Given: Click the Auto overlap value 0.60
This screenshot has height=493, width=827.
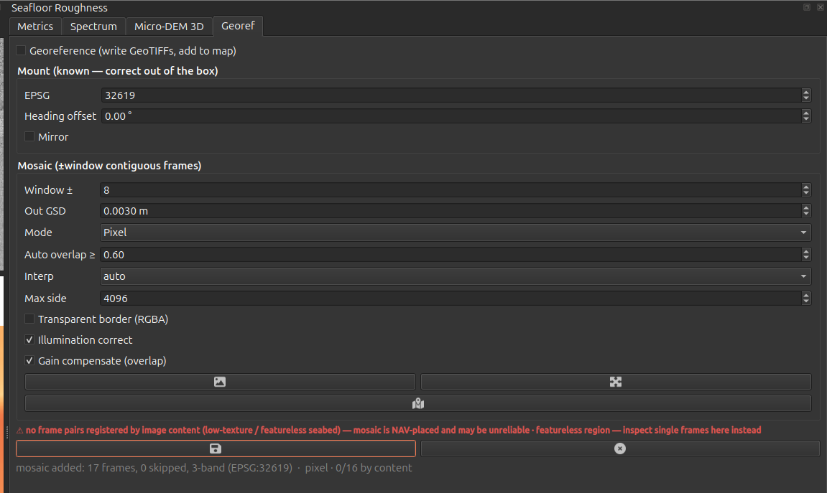Looking at the screenshot, I should [451, 255].
